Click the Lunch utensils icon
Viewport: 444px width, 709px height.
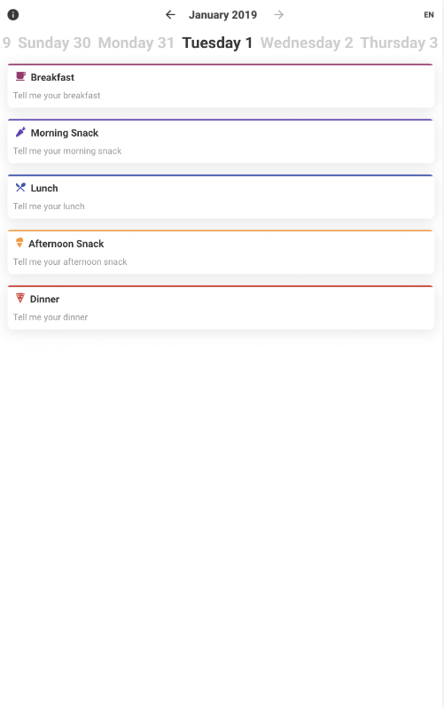click(20, 187)
